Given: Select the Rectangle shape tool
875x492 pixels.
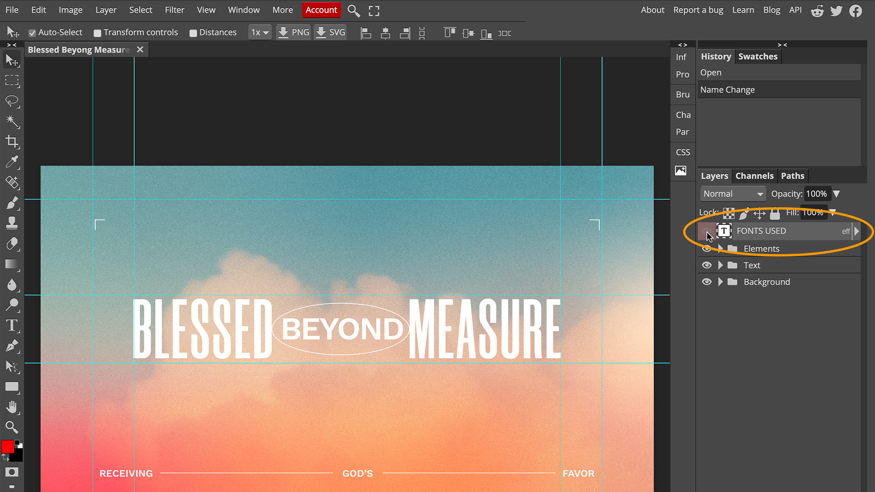Looking at the screenshot, I should [12, 387].
